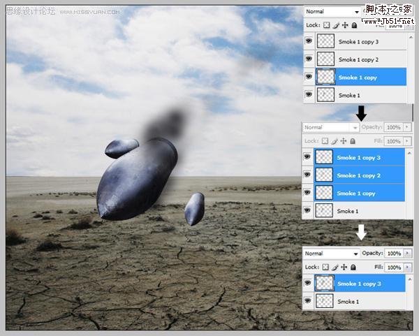
Task: Click lock image pixels brush icon, bottom panel
Action: (336, 268)
